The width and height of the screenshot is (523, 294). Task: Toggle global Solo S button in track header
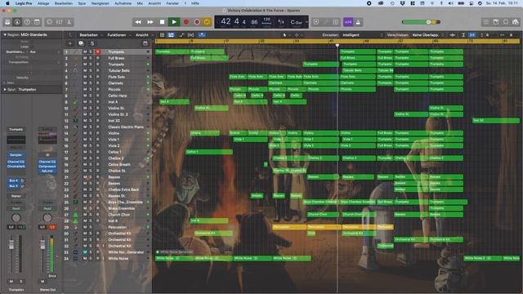[x=92, y=43]
